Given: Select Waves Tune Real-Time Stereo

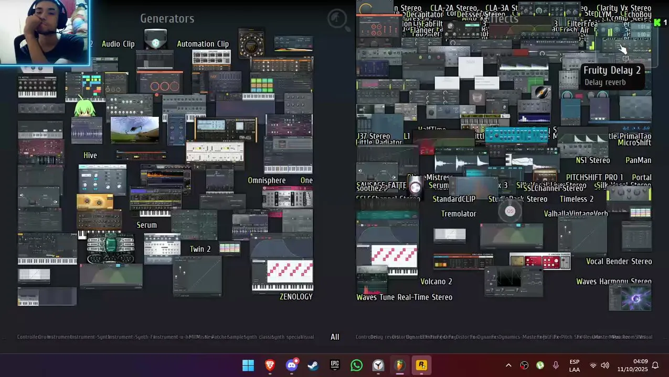Looking at the screenshot, I should pos(404,297).
